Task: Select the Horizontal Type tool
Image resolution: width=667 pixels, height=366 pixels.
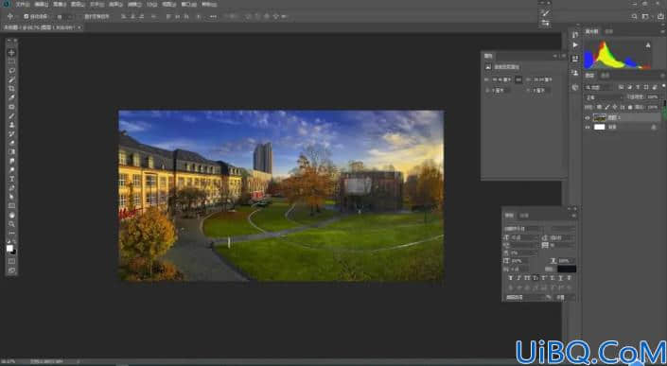Action: tap(11, 179)
